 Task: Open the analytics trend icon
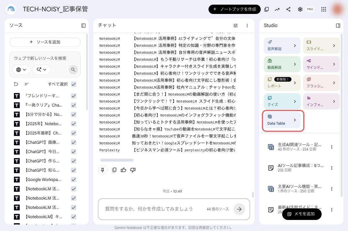point(277,9)
